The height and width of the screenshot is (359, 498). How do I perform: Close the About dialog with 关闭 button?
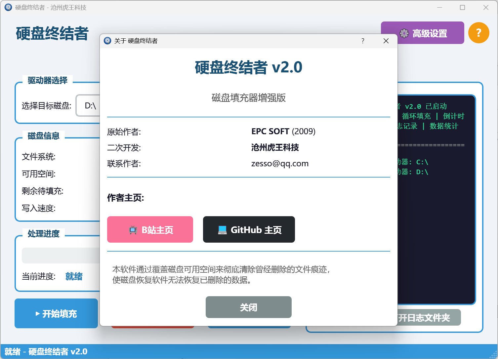248,307
